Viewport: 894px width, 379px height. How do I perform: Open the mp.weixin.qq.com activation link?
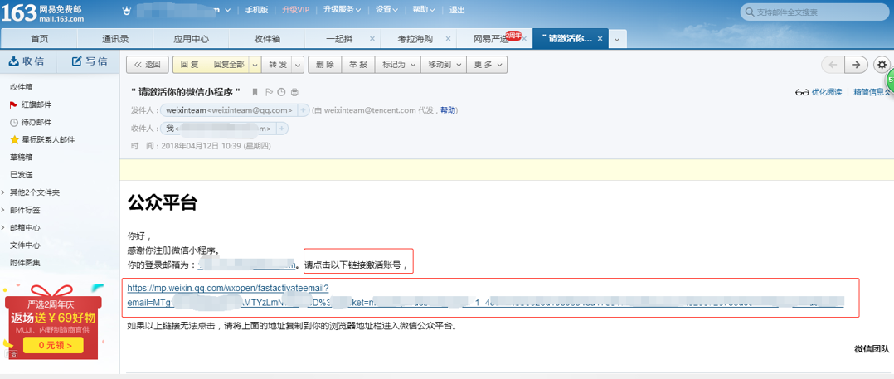228,289
